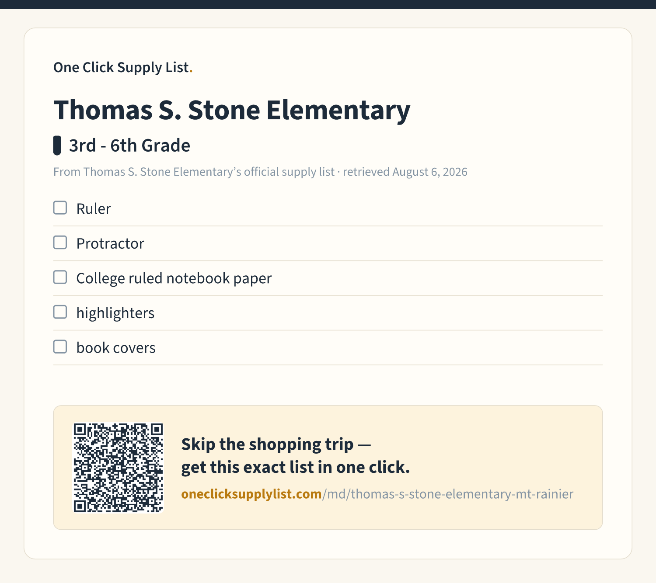Click the Protractor item label
The image size is (656, 583).
pyautogui.click(x=110, y=243)
